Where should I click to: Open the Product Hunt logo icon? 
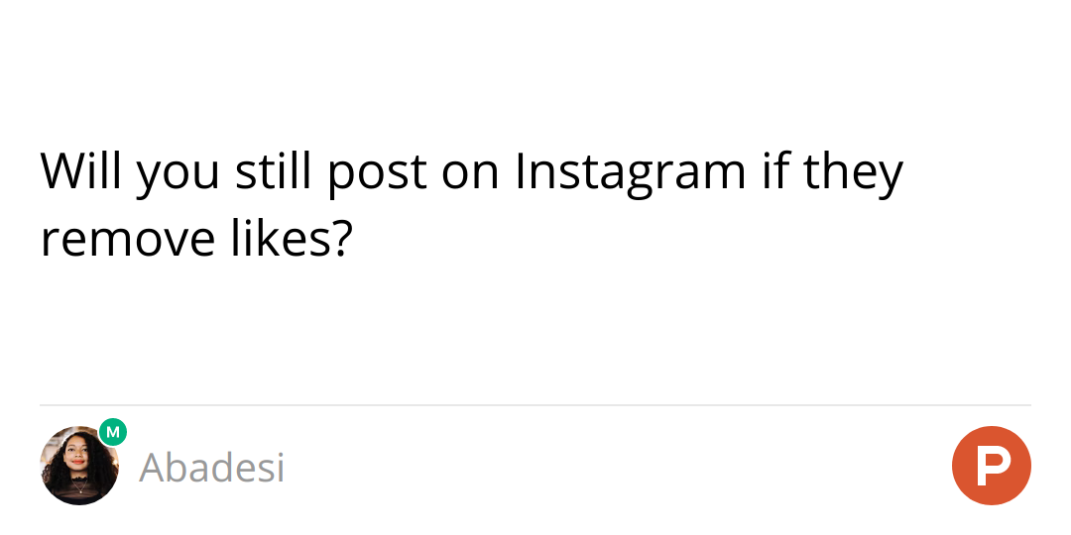pos(992,466)
